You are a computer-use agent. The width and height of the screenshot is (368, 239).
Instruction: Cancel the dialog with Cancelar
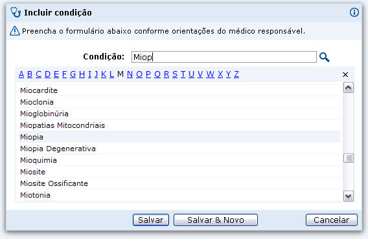click(x=331, y=220)
